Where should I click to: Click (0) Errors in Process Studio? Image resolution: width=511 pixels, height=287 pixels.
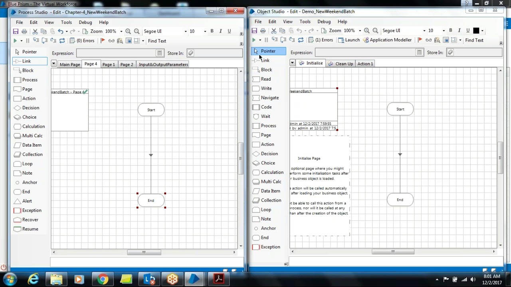click(82, 41)
